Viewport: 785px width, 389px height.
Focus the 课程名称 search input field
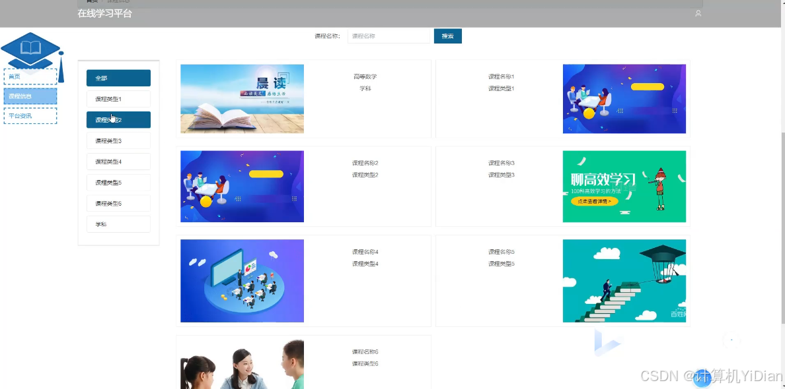point(389,36)
